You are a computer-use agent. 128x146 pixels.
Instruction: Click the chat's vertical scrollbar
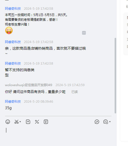pyautogui.click(x=115, y=76)
